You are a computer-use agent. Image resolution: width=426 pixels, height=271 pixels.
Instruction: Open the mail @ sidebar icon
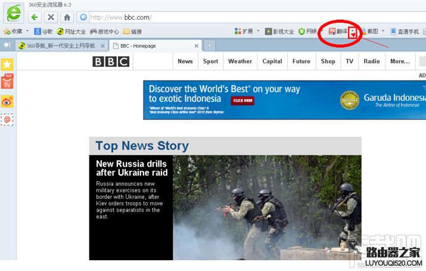(7, 119)
